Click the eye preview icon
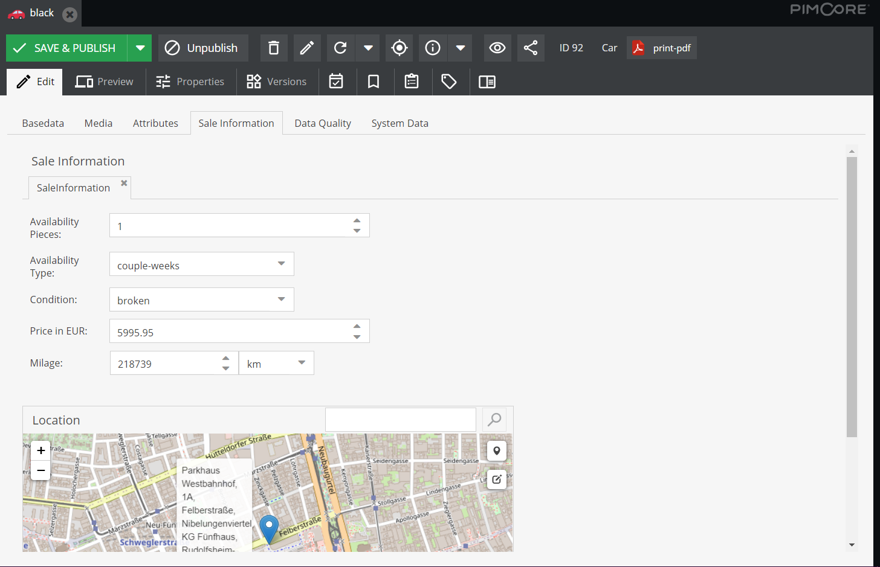The image size is (880, 567). click(497, 48)
